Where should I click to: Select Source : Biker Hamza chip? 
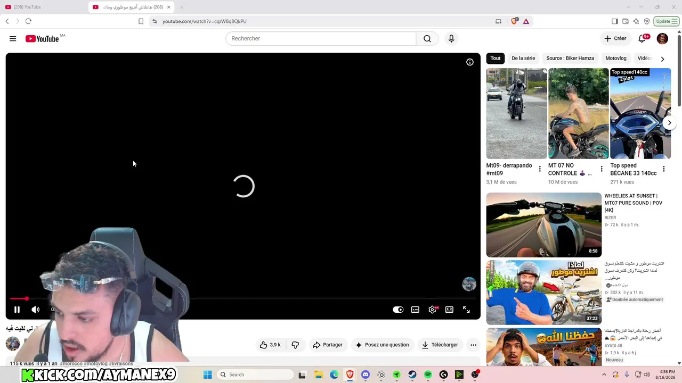click(570, 58)
